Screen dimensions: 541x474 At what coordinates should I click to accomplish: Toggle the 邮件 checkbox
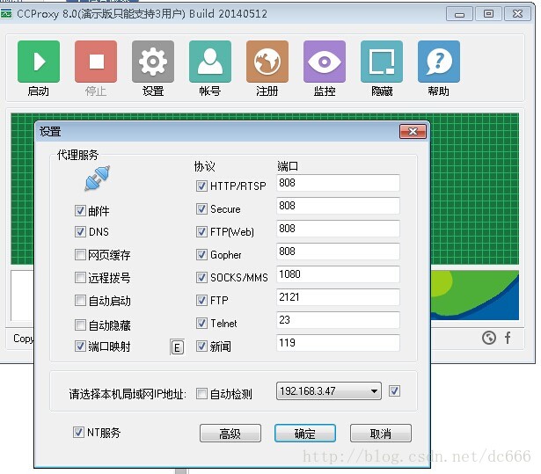point(80,210)
